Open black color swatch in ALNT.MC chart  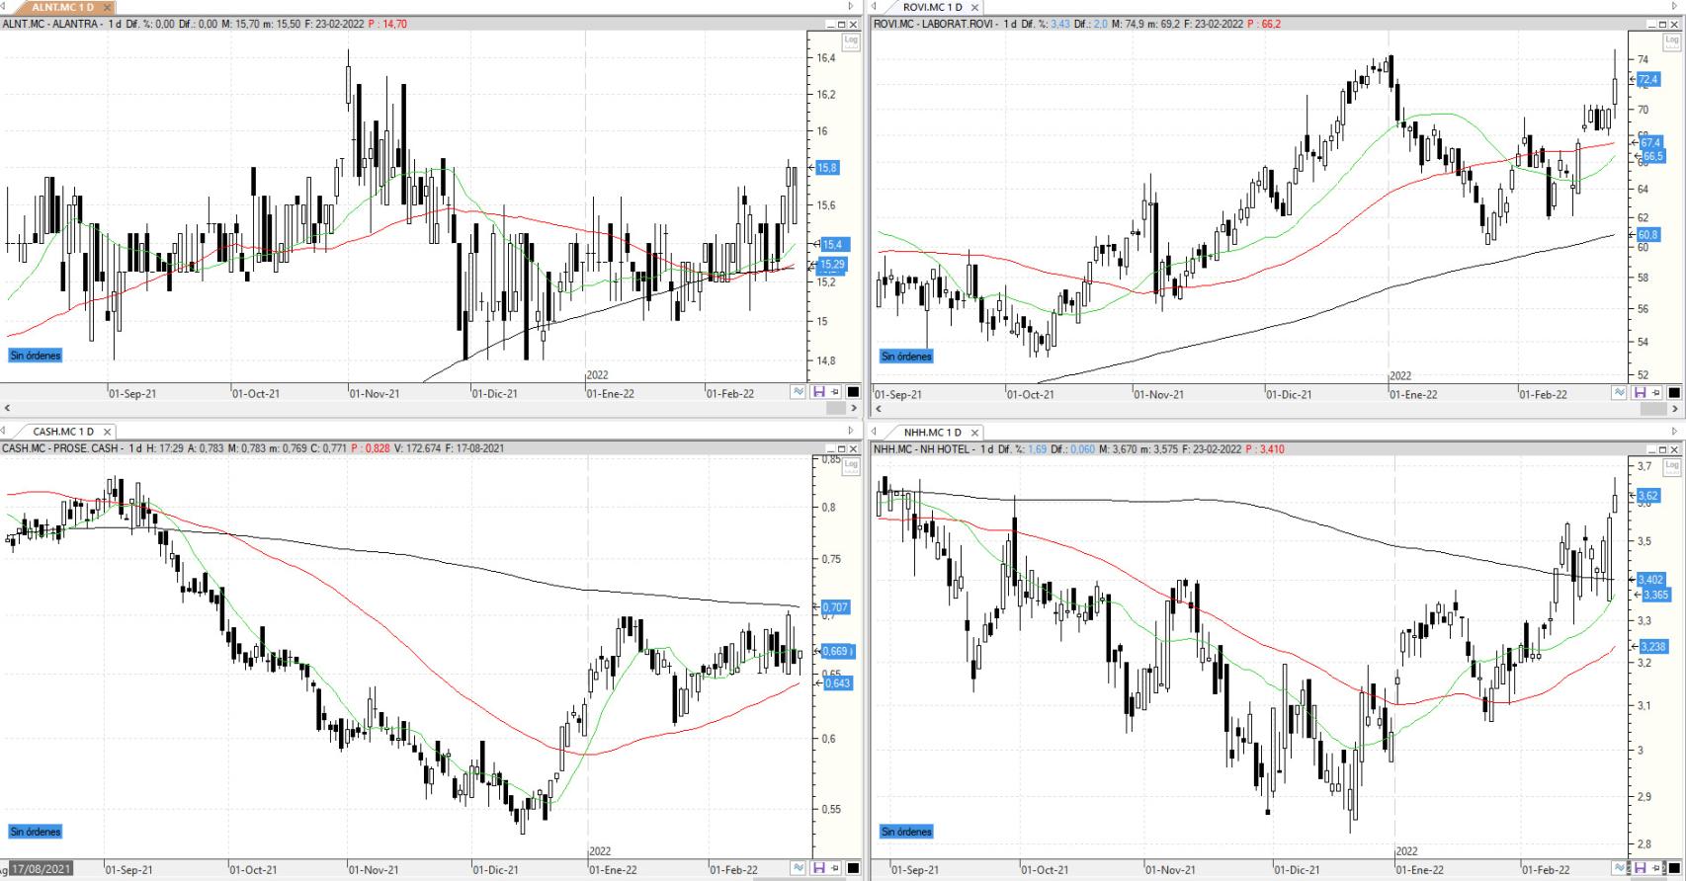tap(853, 392)
